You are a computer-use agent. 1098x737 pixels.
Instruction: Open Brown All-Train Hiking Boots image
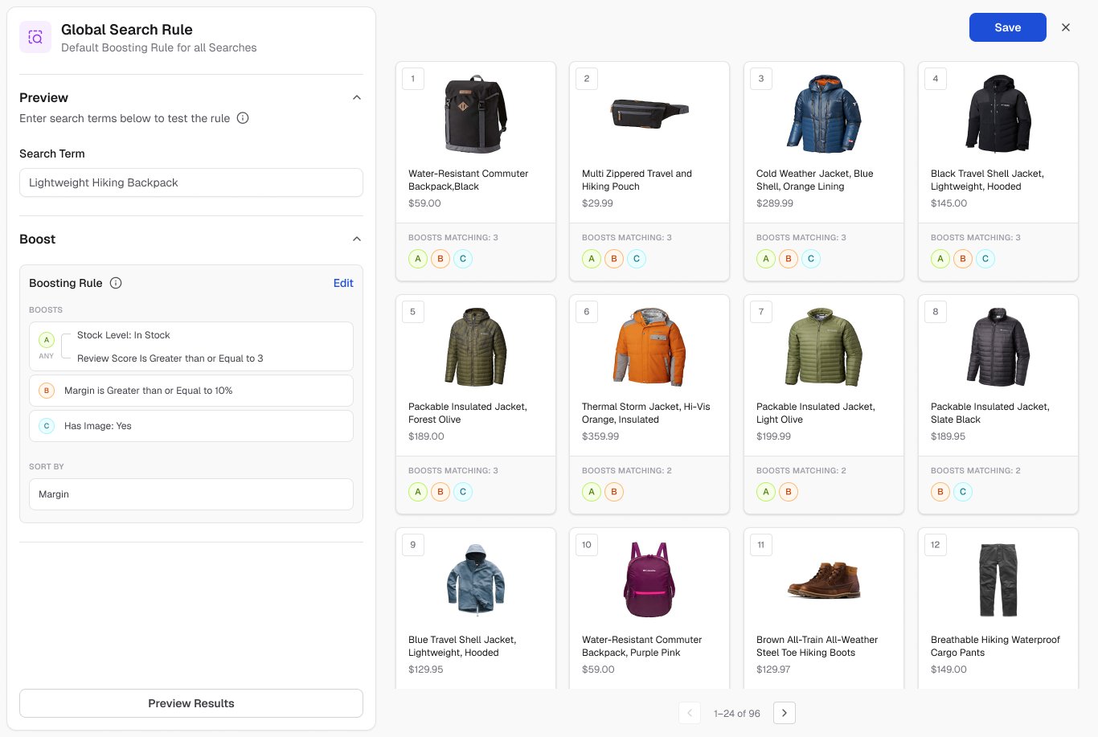(824, 580)
